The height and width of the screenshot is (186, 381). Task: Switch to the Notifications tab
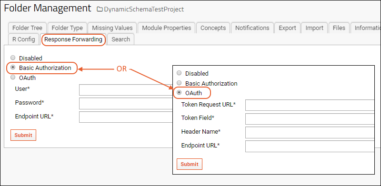(252, 28)
